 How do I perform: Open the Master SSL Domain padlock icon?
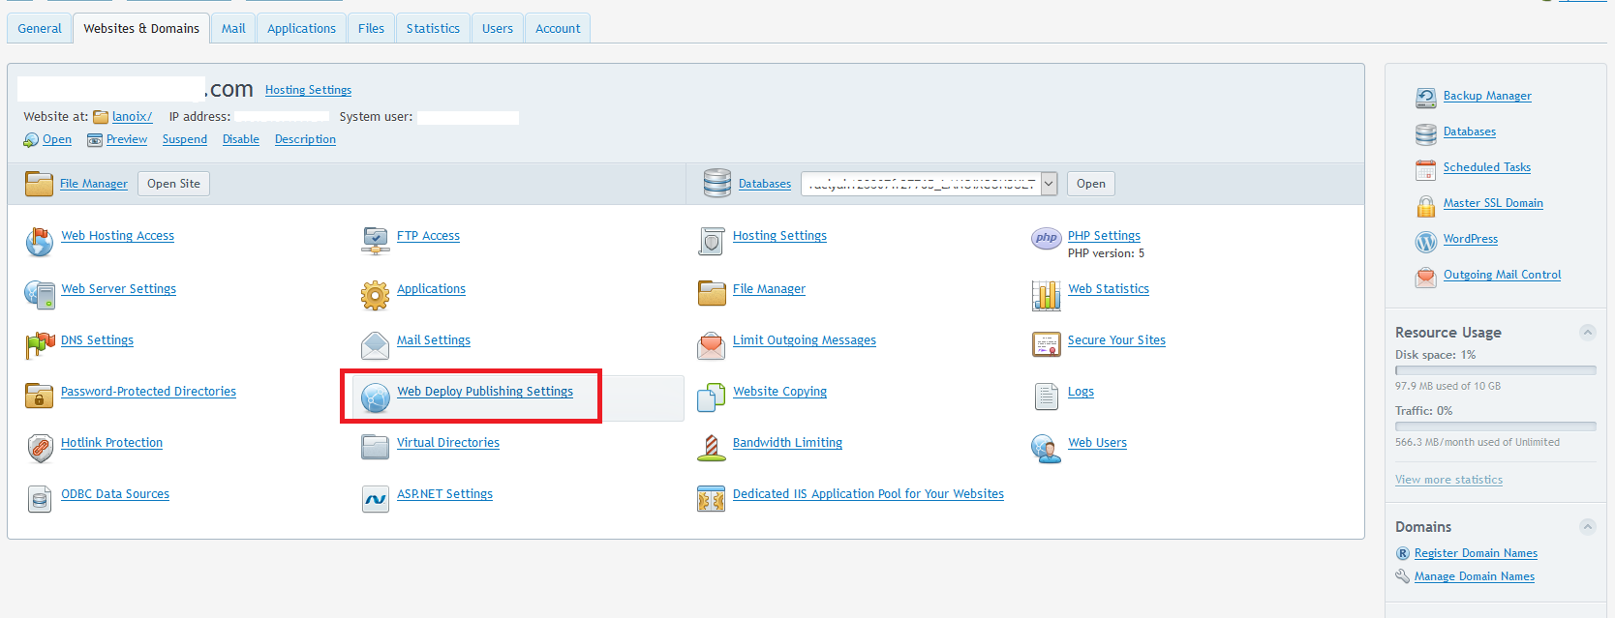(x=1425, y=206)
